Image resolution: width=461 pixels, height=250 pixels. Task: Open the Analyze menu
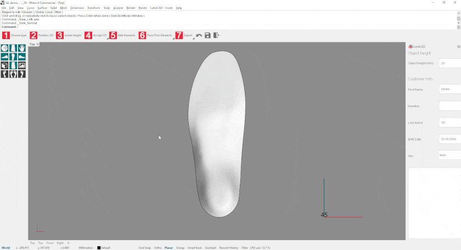point(118,8)
